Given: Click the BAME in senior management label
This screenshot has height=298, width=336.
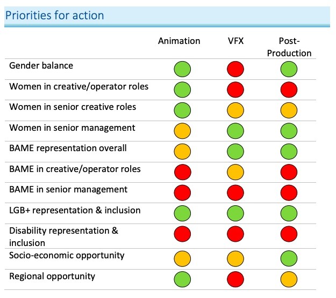Looking at the screenshot, I should point(68,190).
